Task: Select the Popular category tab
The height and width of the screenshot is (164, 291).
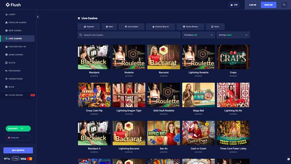Action: [89, 27]
